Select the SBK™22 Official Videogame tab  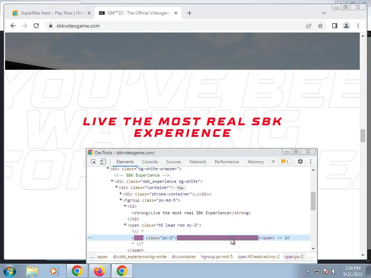pos(138,13)
